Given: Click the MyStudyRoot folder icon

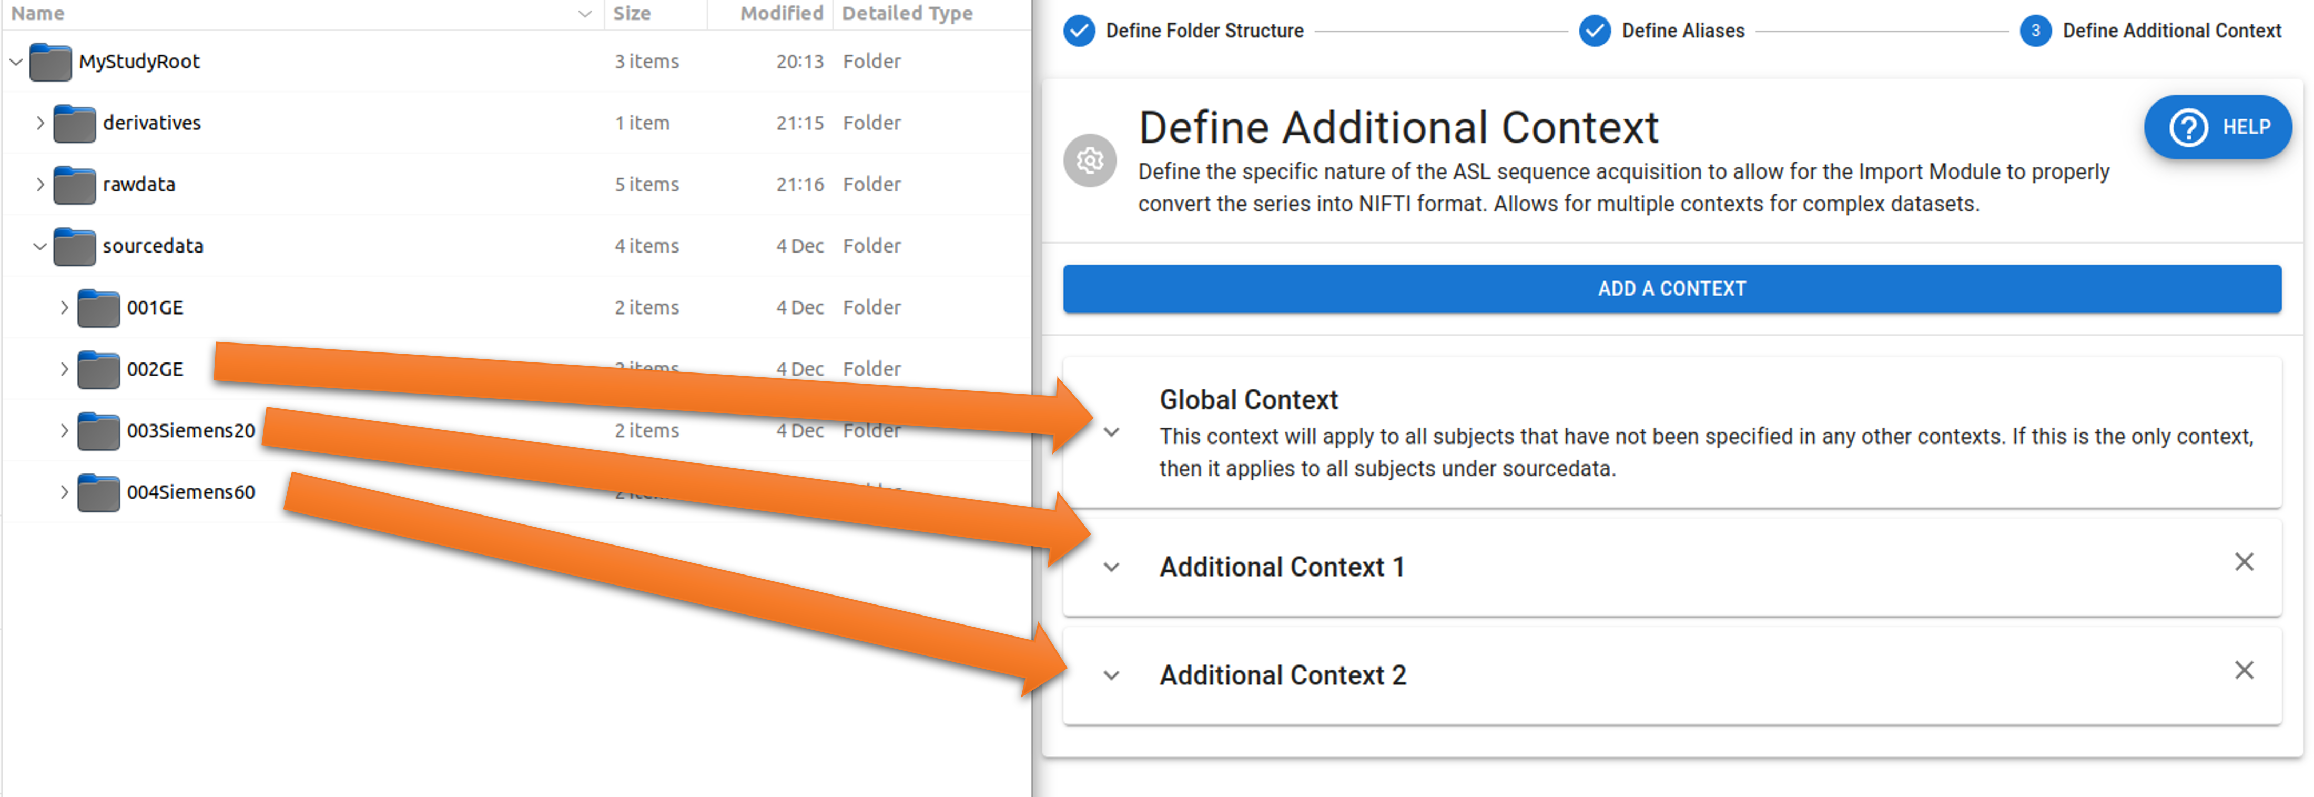Looking at the screenshot, I should tap(50, 62).
